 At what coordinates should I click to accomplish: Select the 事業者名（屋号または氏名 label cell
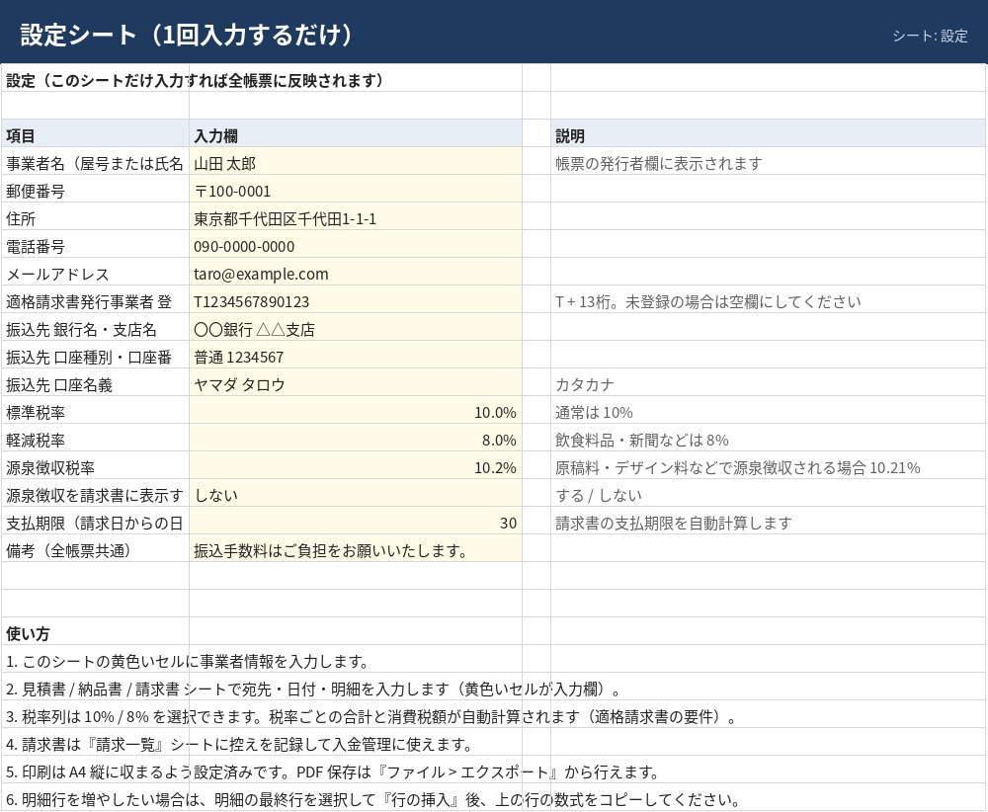[x=95, y=161]
